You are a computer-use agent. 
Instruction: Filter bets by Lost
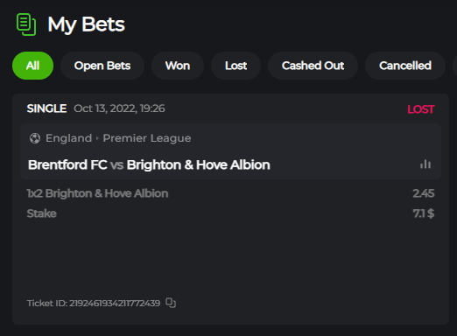tap(236, 66)
